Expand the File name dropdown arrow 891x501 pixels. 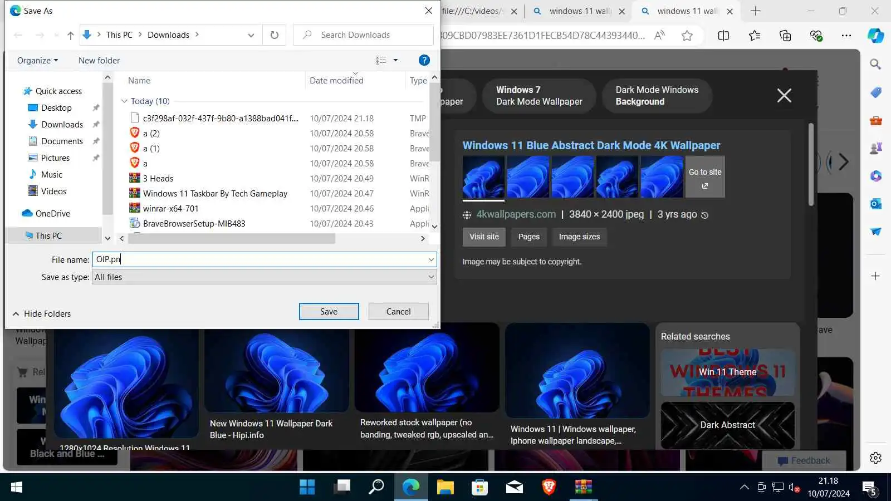431,259
